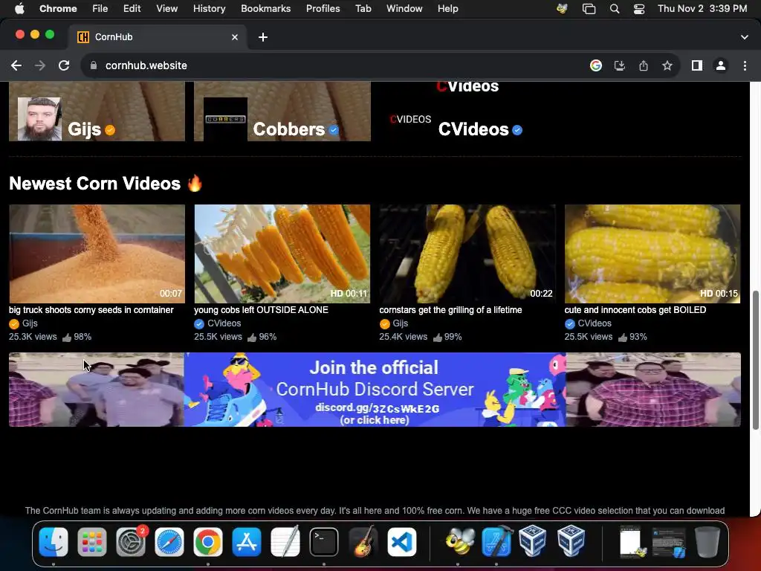Open Terminal from the Dock
The height and width of the screenshot is (571, 761).
tap(324, 541)
